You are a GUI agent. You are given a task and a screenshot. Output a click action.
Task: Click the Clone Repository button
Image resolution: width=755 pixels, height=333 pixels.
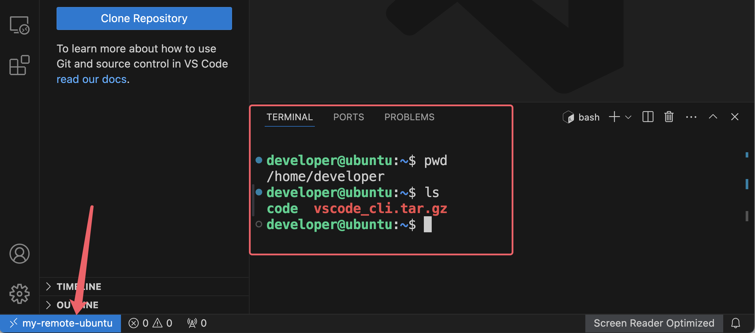pyautogui.click(x=144, y=18)
